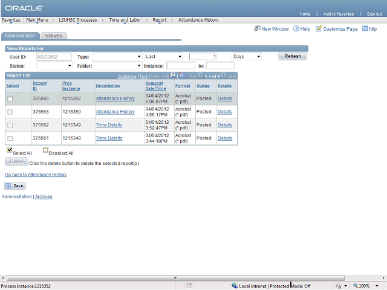Click the Instance from input field
The width and height of the screenshot is (387, 290).
[181, 66]
